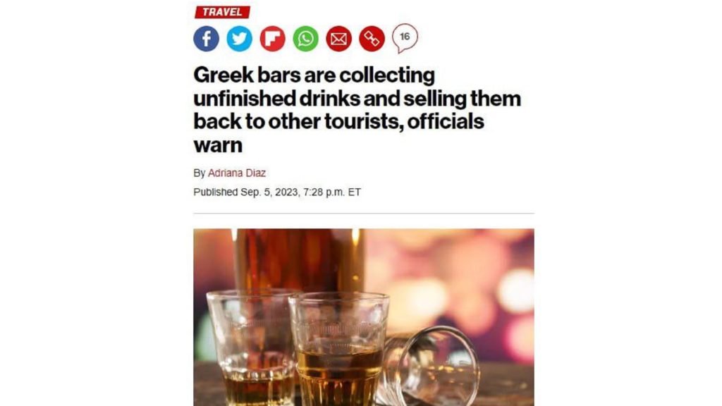Click the middle shot glass in the photo
The height and width of the screenshot is (406, 722).
point(339,349)
